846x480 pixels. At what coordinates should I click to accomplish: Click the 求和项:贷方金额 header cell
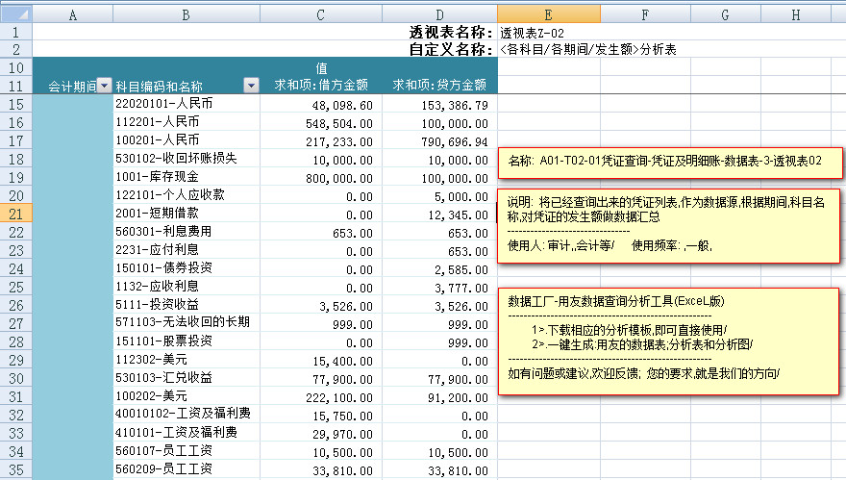pyautogui.click(x=438, y=86)
